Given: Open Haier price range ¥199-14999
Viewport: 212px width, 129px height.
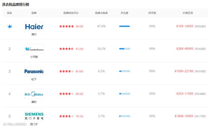Looking at the screenshot, I should pos(185,26).
